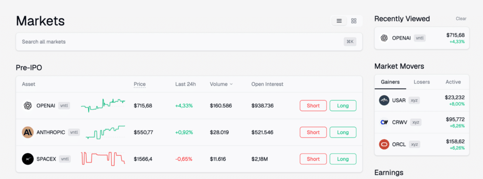Click the Price column header
Viewport: 483px width, 179px height.
click(x=140, y=84)
